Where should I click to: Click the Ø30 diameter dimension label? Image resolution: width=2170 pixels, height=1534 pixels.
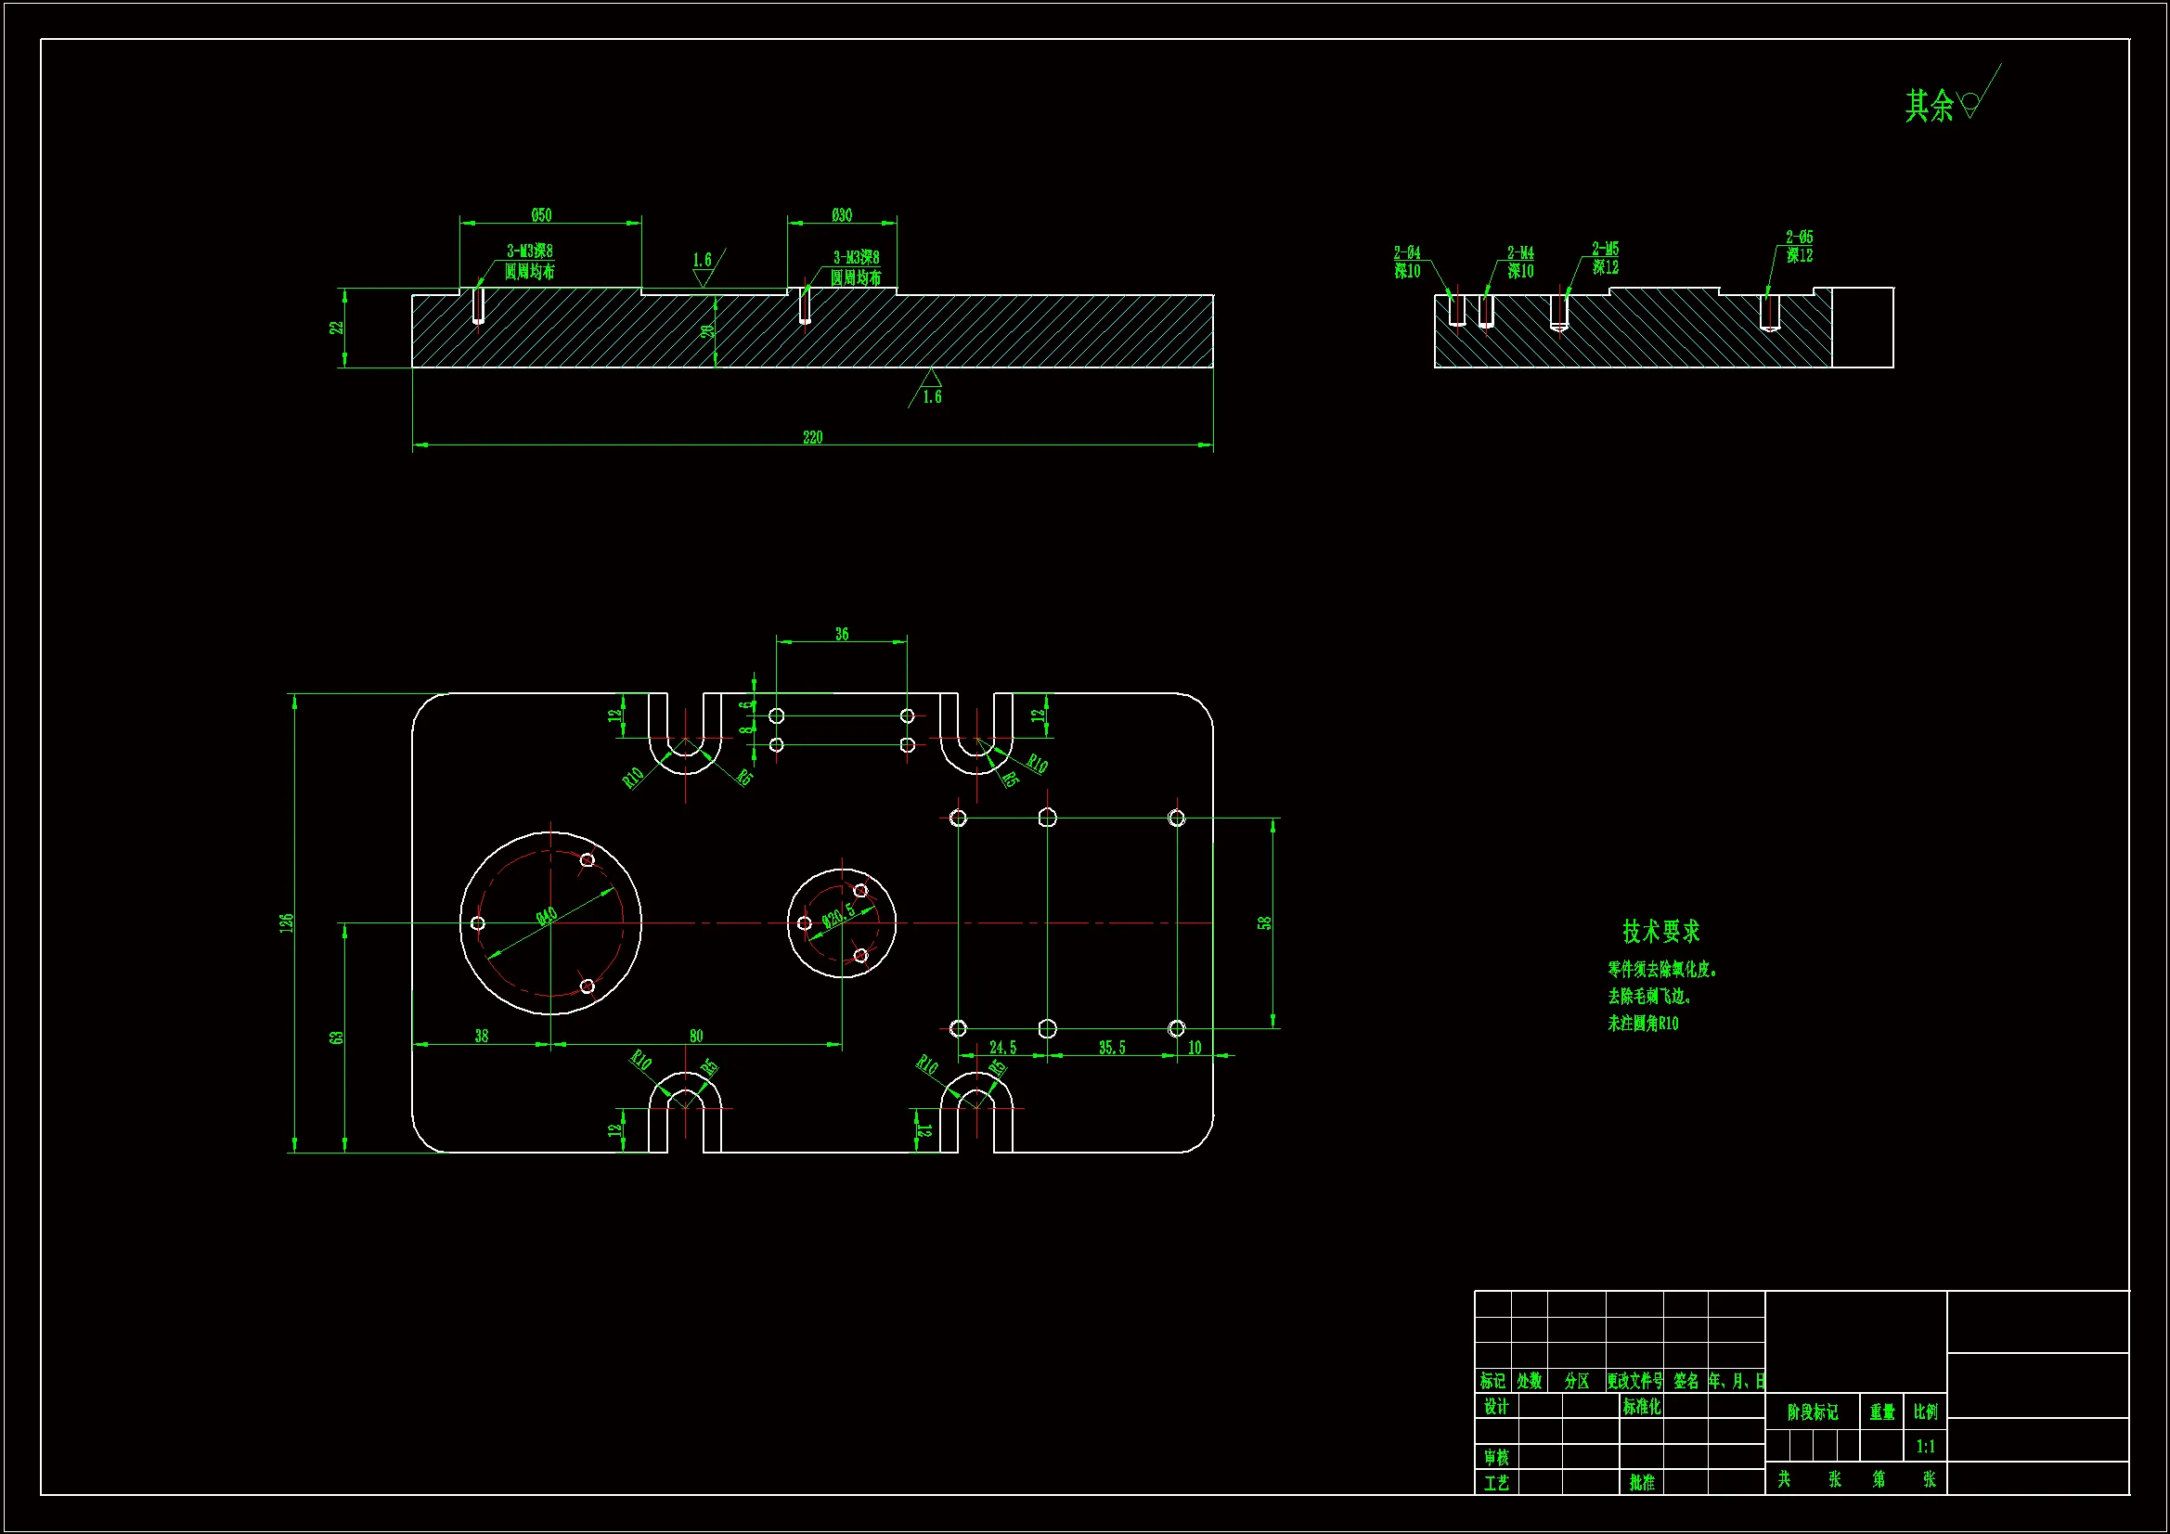(x=841, y=215)
